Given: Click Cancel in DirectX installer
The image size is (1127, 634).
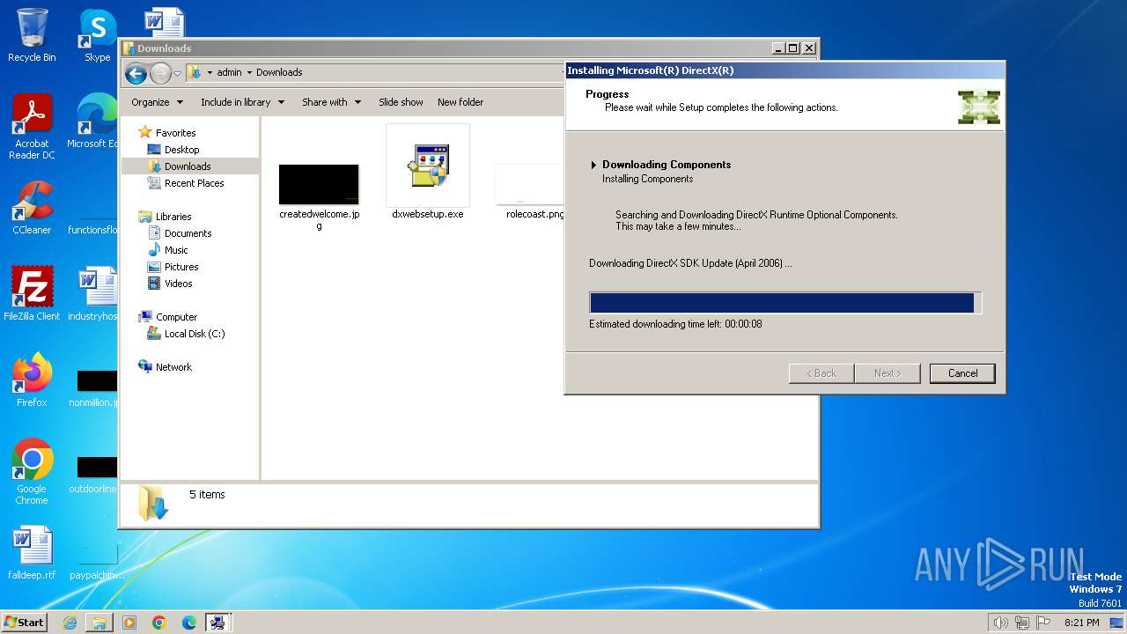Looking at the screenshot, I should [x=962, y=373].
